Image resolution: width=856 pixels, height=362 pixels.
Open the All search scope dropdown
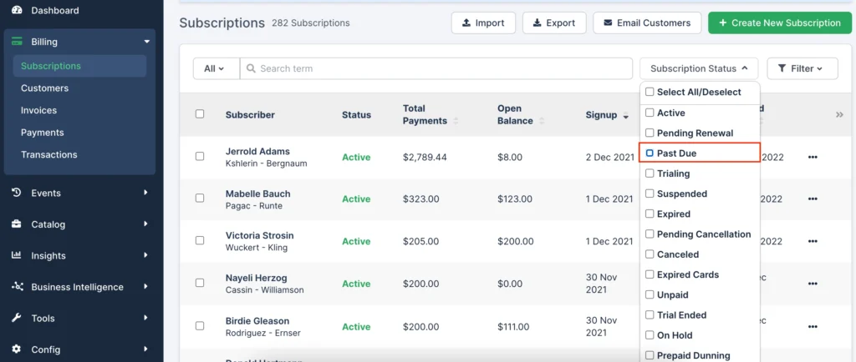coord(215,68)
